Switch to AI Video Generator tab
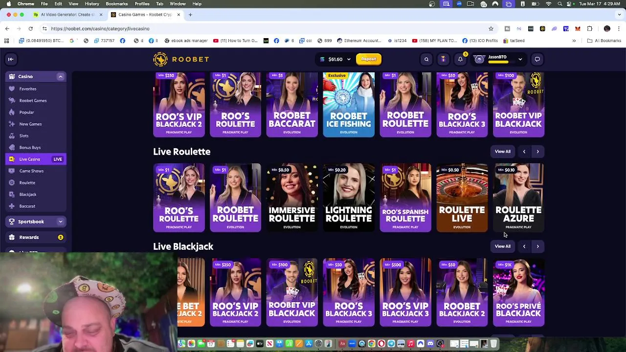 click(68, 15)
